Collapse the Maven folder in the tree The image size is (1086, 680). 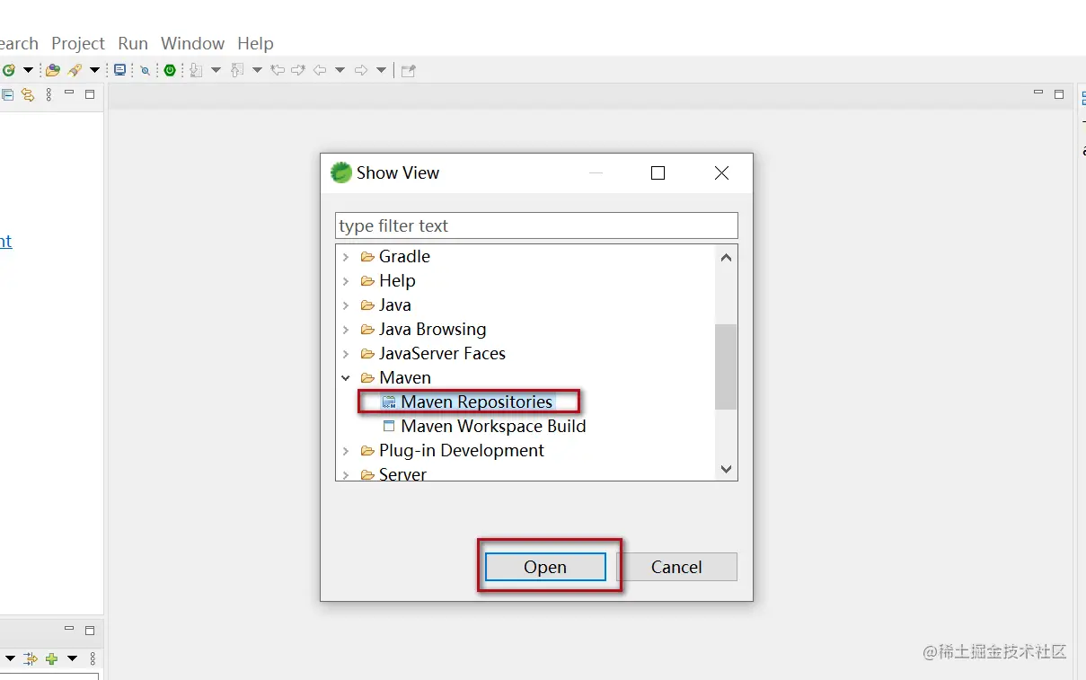point(346,378)
